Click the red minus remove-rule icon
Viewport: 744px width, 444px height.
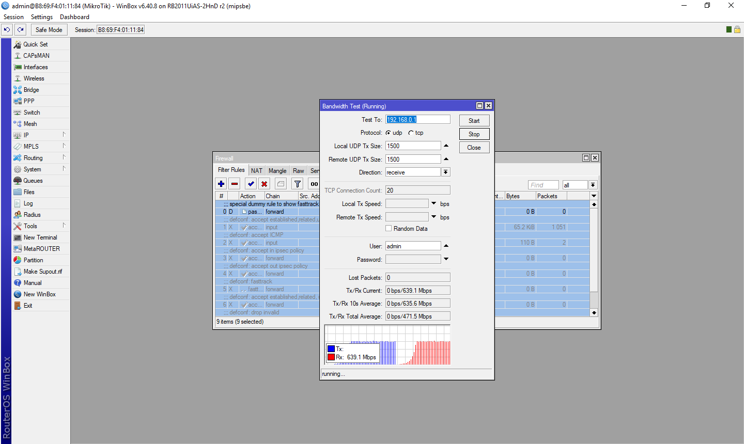click(235, 184)
